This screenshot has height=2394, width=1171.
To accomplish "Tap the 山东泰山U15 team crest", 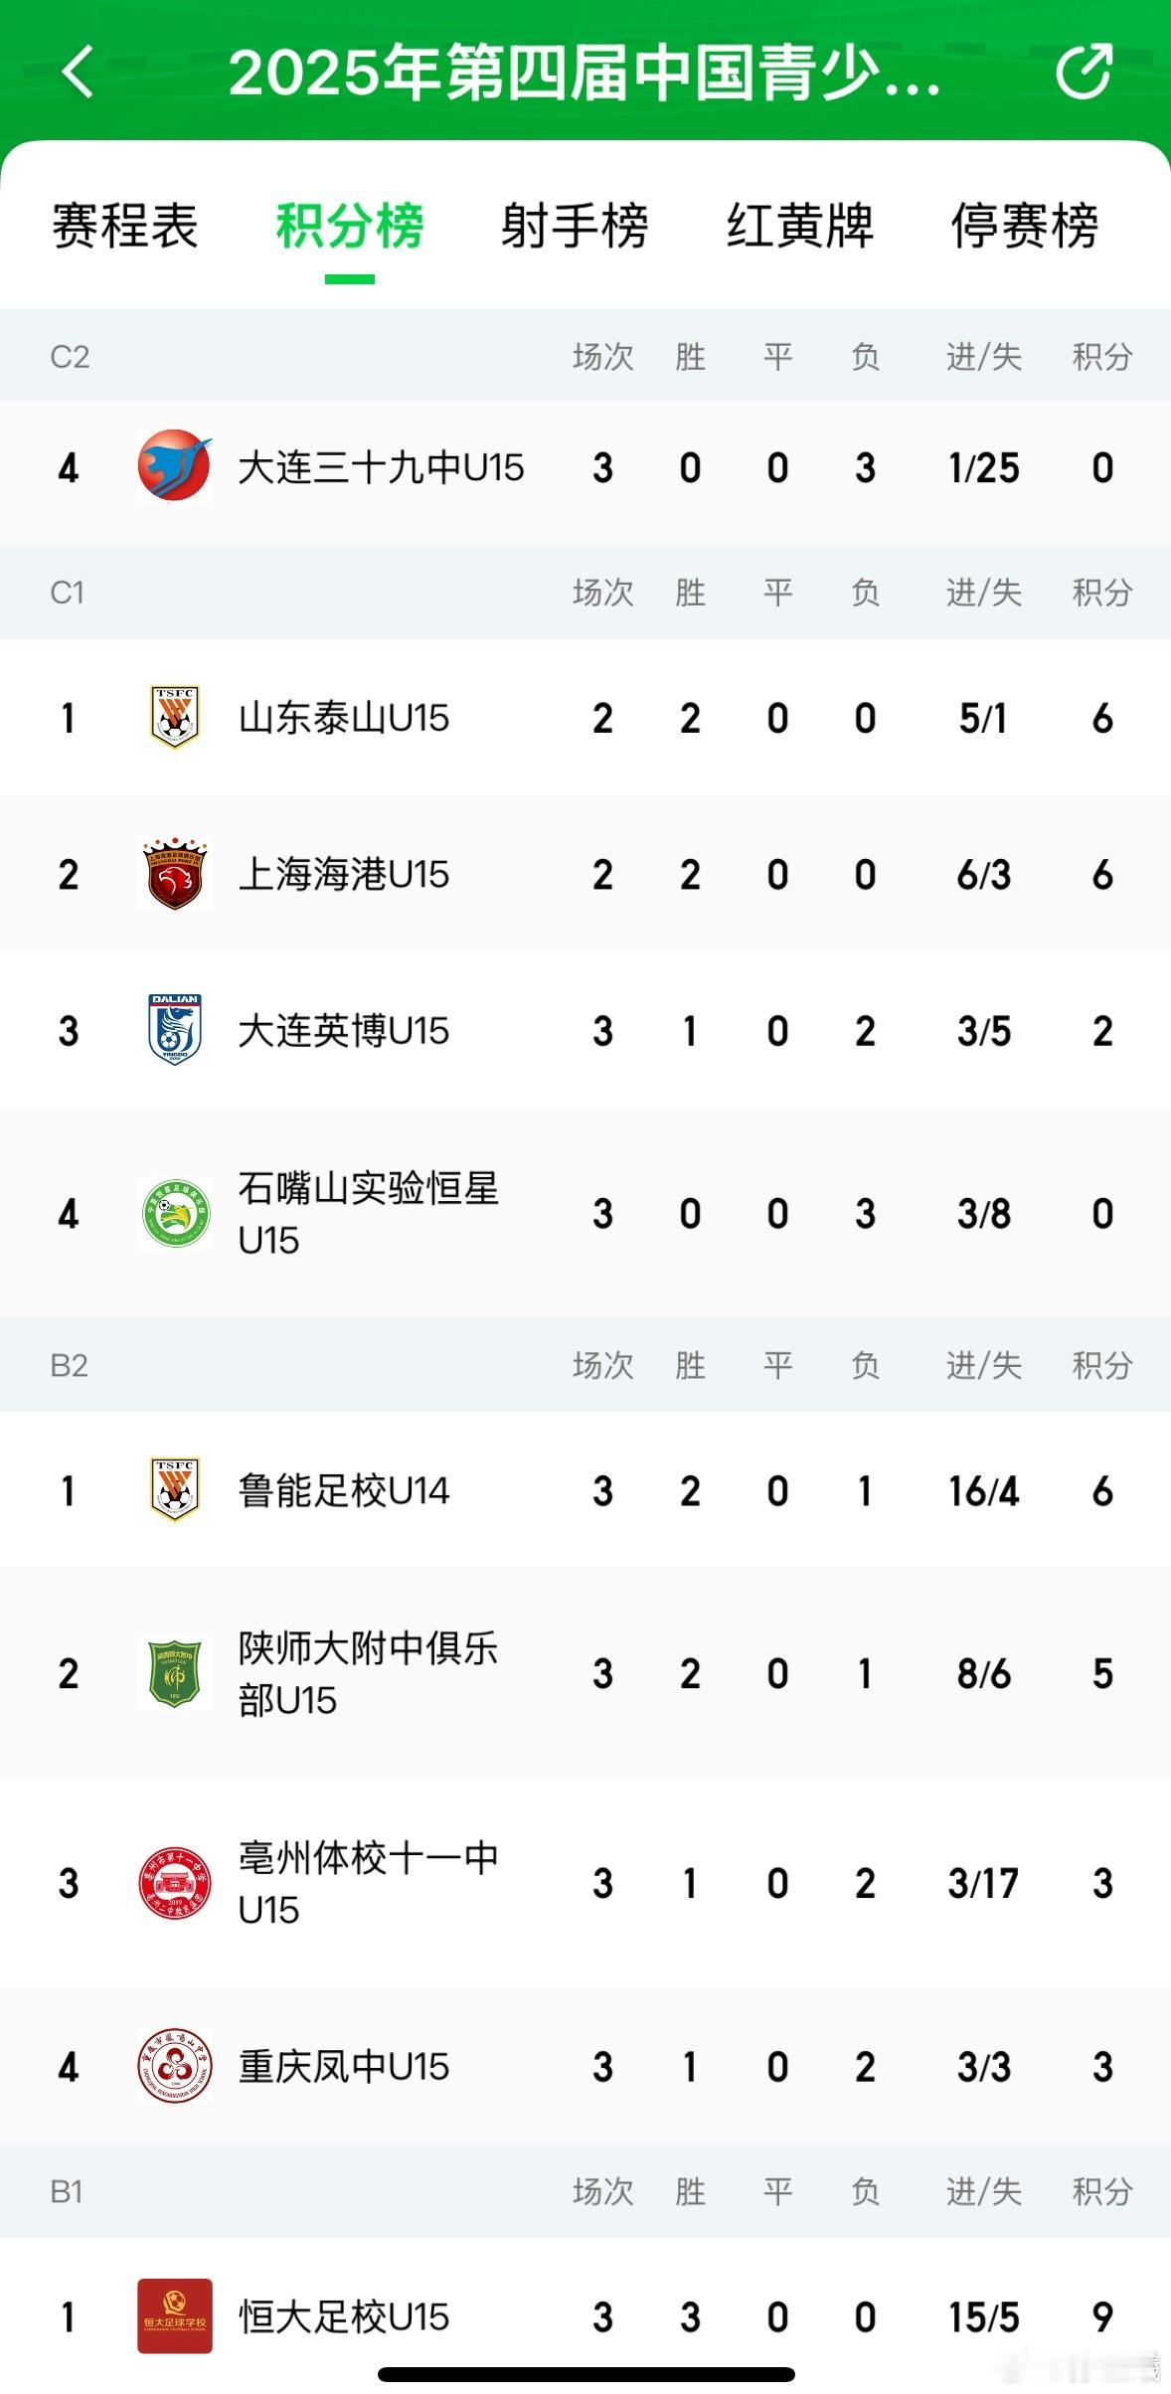I will (x=175, y=717).
